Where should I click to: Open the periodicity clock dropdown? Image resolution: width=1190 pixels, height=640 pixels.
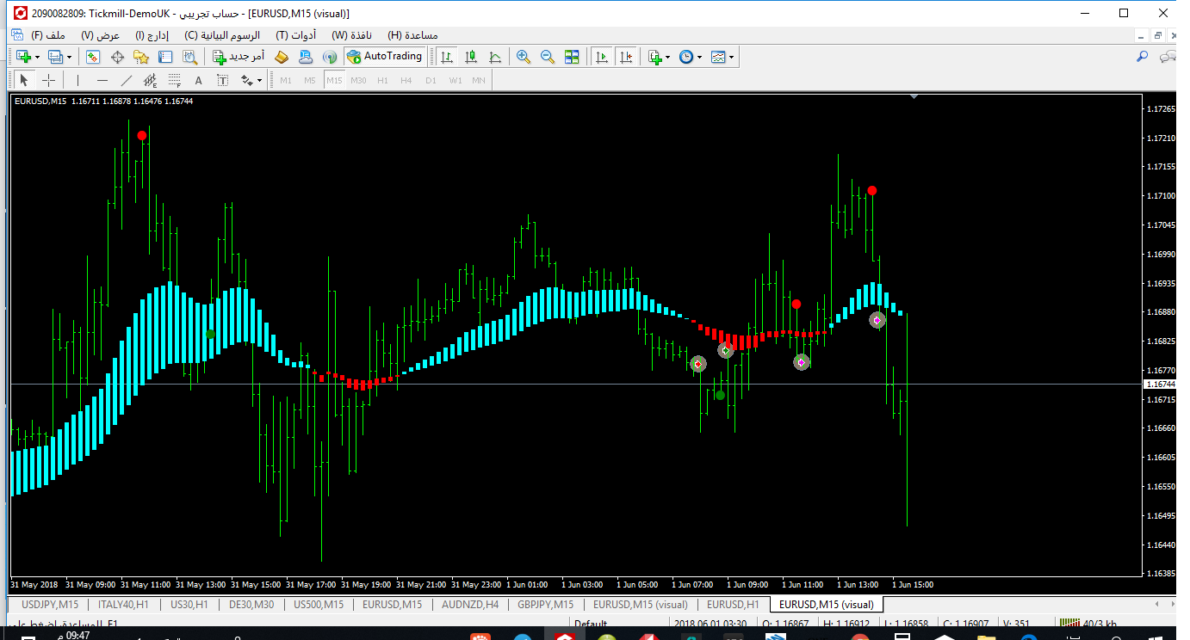point(699,57)
